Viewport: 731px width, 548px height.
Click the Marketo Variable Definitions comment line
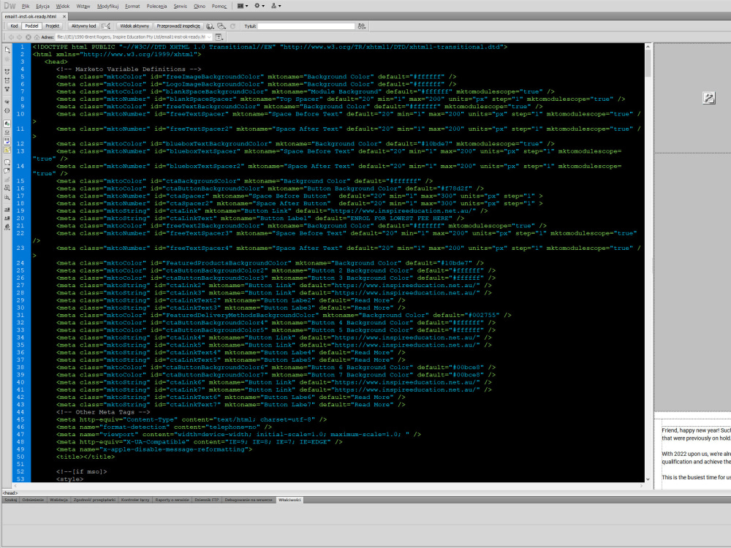pyautogui.click(x=129, y=69)
